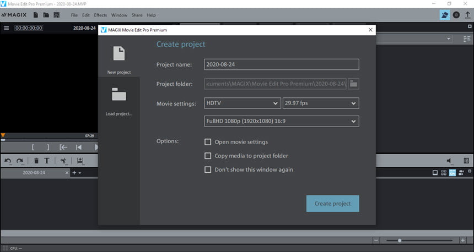Click the preview scrub bar handle
The width and height of the screenshot is (474, 252).
click(3, 140)
